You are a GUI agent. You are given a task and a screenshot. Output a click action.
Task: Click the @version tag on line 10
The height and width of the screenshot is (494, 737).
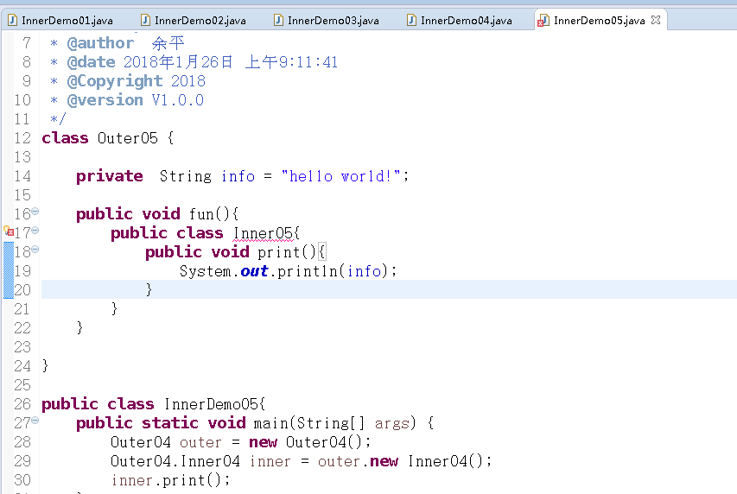(x=105, y=100)
